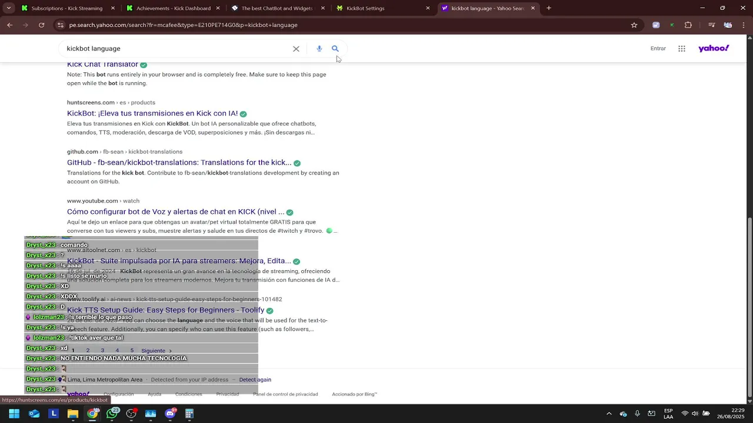This screenshot has width=753, height=423.
Task: Open the blue L app on taskbar
Action: pos(54,414)
